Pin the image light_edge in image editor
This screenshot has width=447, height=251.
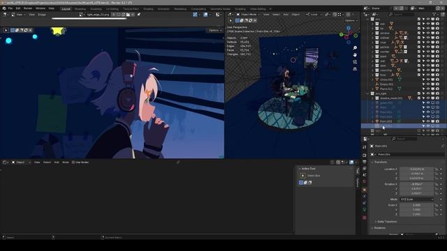coord(139,14)
